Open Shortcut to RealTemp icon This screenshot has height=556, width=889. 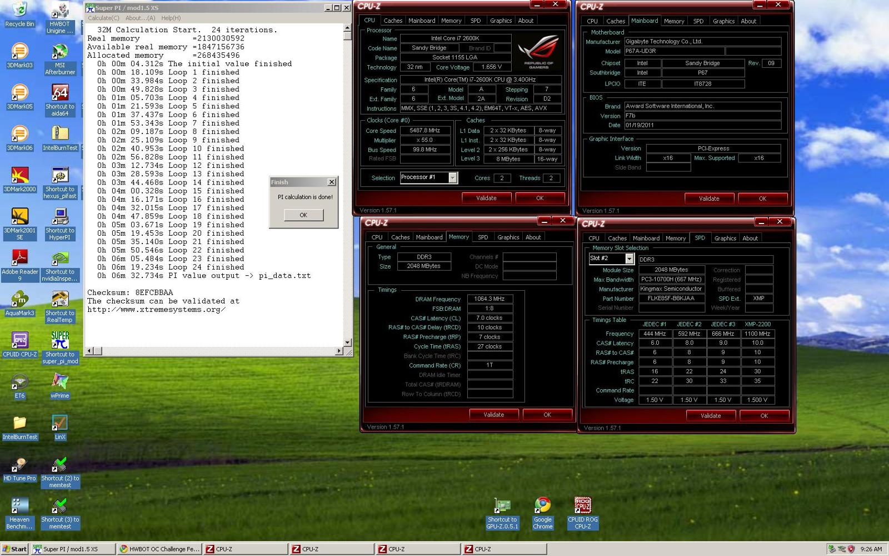(60, 307)
